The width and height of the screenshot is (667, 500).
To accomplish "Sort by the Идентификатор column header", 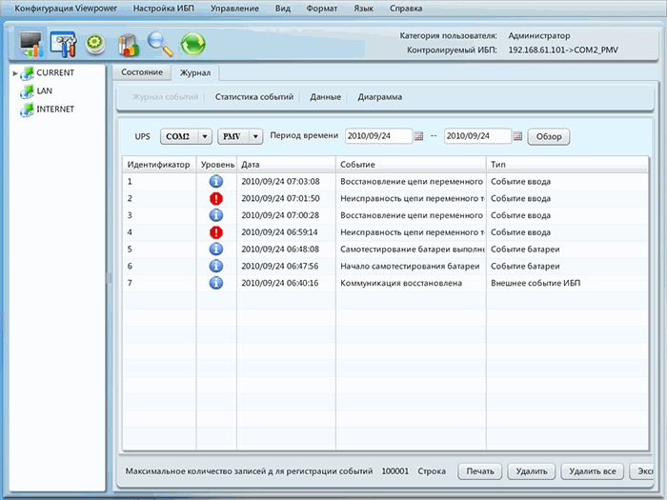I will [x=159, y=165].
